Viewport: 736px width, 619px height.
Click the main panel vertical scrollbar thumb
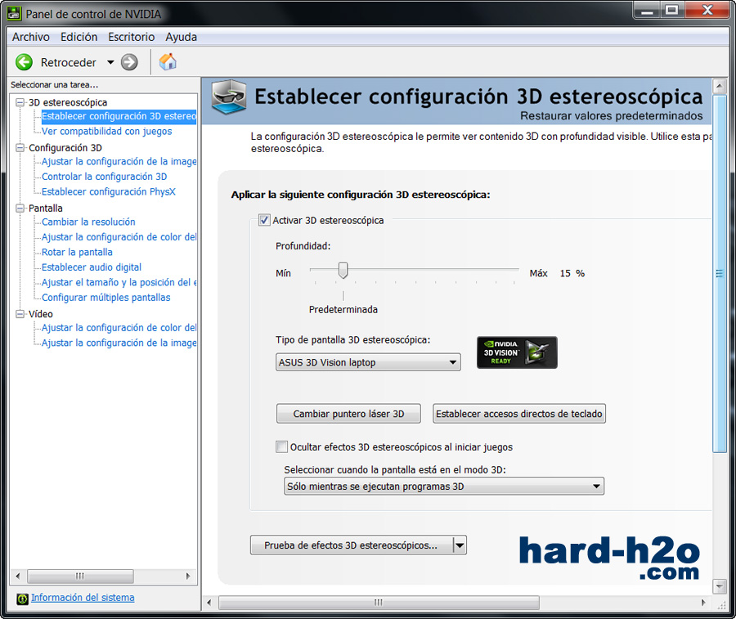pyautogui.click(x=719, y=274)
